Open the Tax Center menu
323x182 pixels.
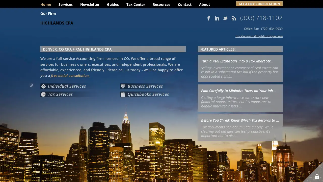[136, 5]
